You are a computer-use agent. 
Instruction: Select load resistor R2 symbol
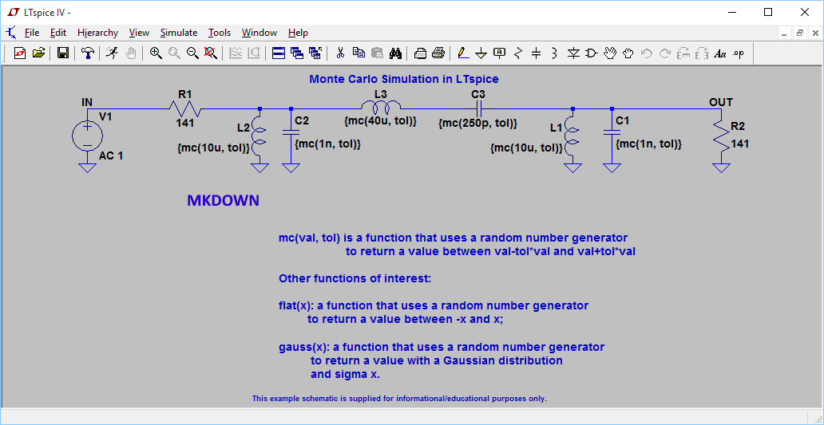[722, 136]
